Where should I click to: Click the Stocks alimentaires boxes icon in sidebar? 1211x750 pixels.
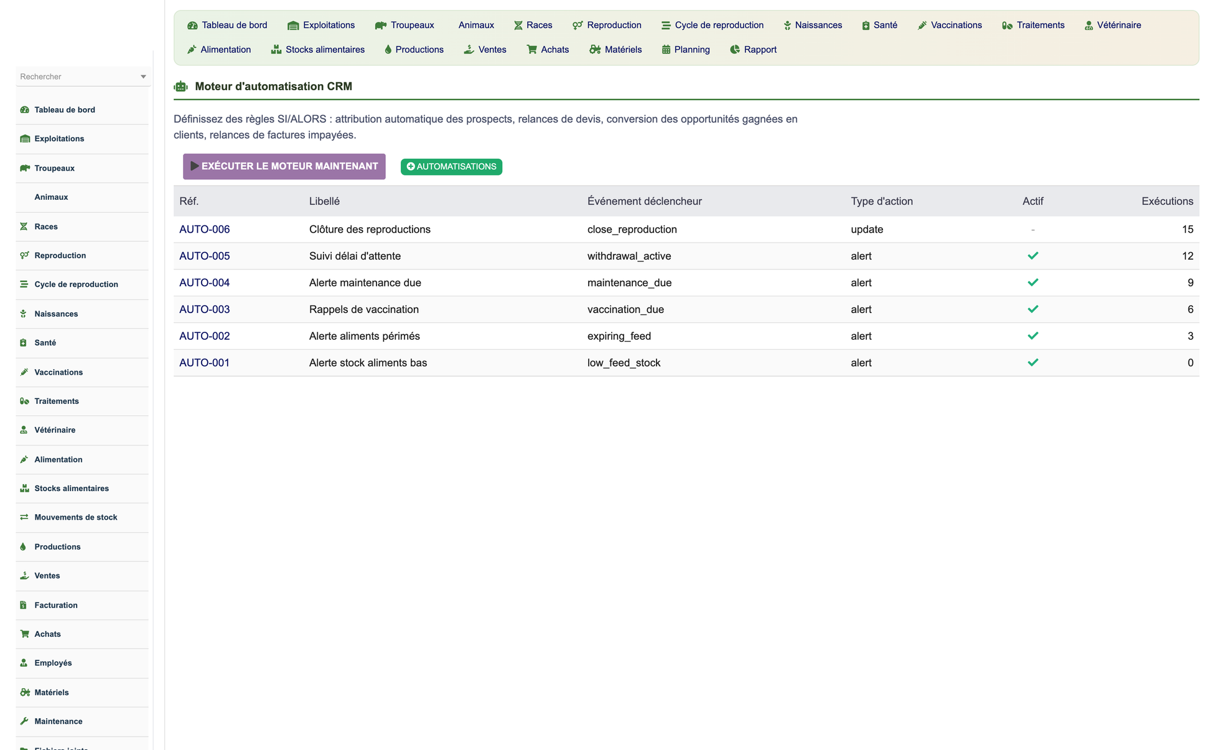tap(24, 489)
